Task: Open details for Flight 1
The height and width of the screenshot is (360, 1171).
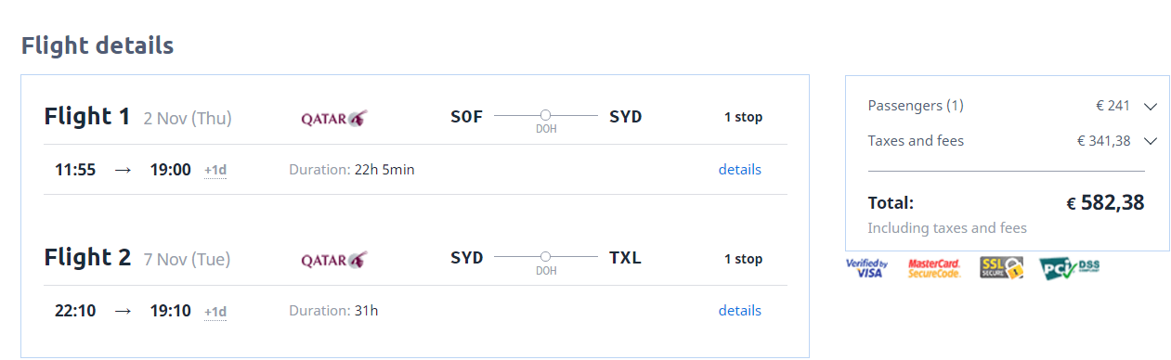Action: coord(739,170)
